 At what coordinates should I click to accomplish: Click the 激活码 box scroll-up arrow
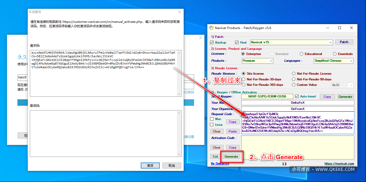(x=179, y=113)
